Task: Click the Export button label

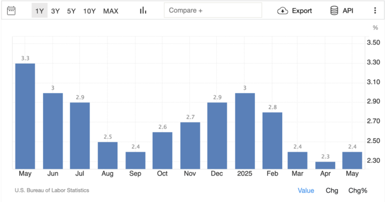Action: coord(302,11)
